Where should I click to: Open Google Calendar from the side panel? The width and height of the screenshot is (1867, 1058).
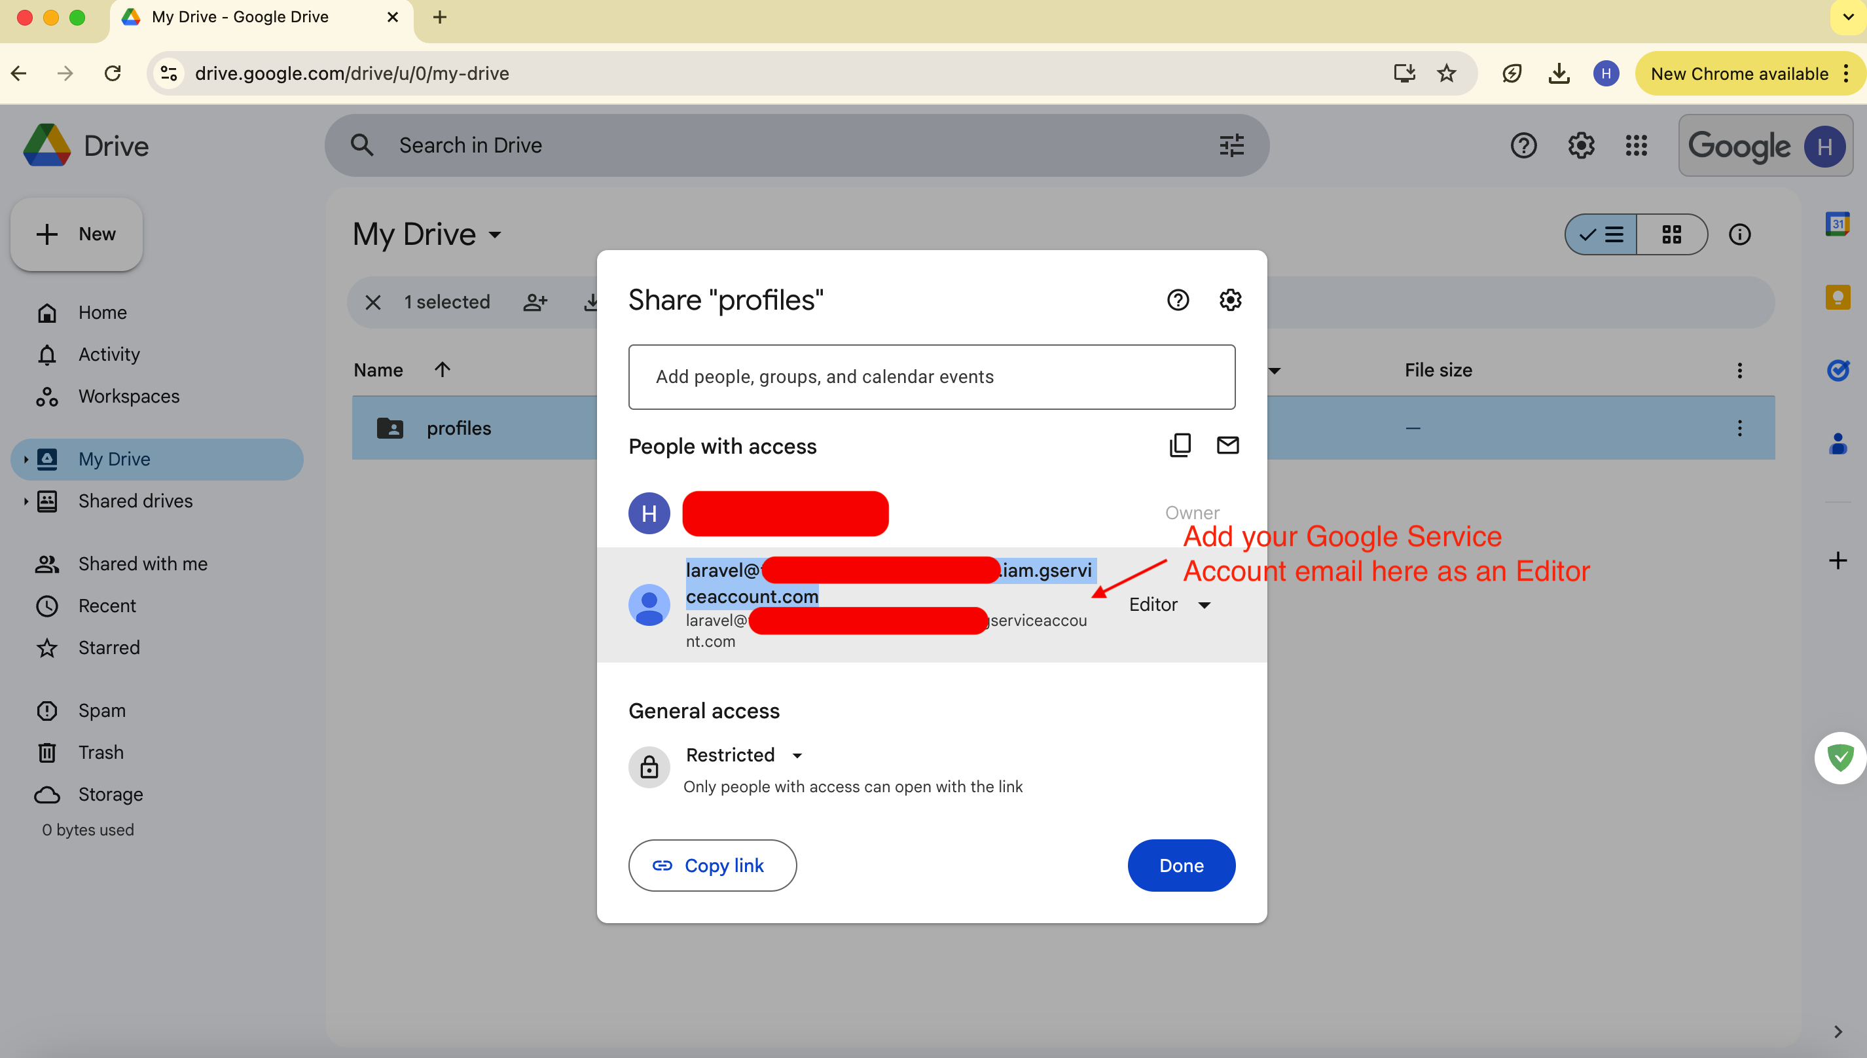tap(1838, 224)
